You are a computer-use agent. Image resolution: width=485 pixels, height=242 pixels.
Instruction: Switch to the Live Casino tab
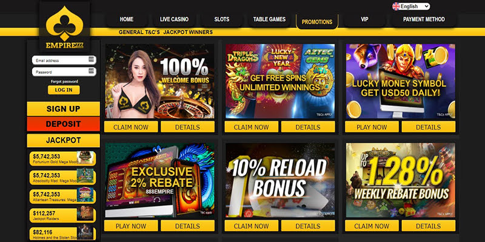(174, 19)
